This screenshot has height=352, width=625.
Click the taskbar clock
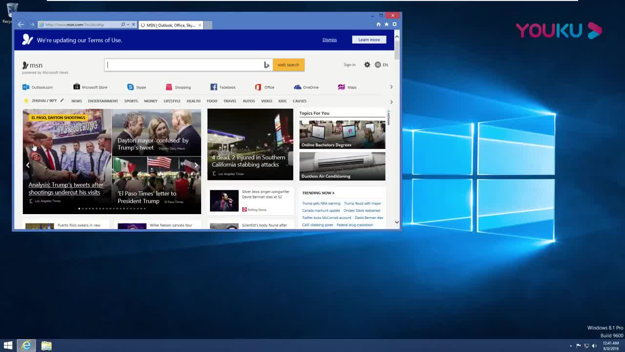click(611, 346)
